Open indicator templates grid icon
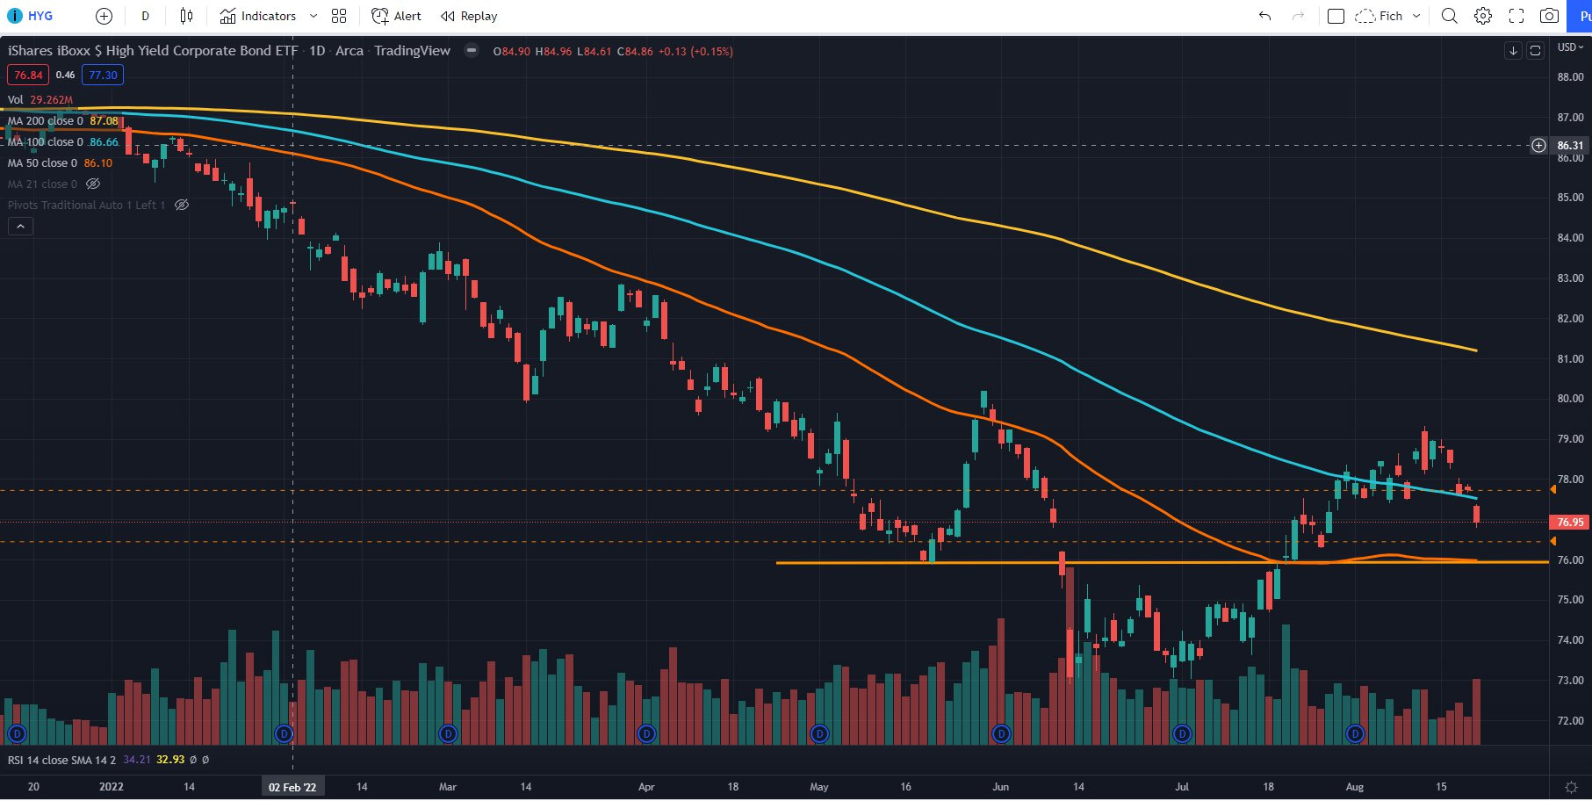The height and width of the screenshot is (801, 1592). point(339,16)
